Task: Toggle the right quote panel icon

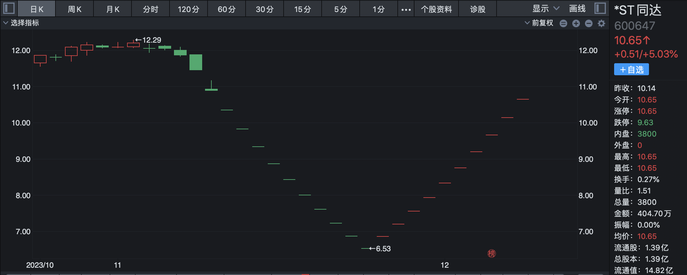Action: 600,8
